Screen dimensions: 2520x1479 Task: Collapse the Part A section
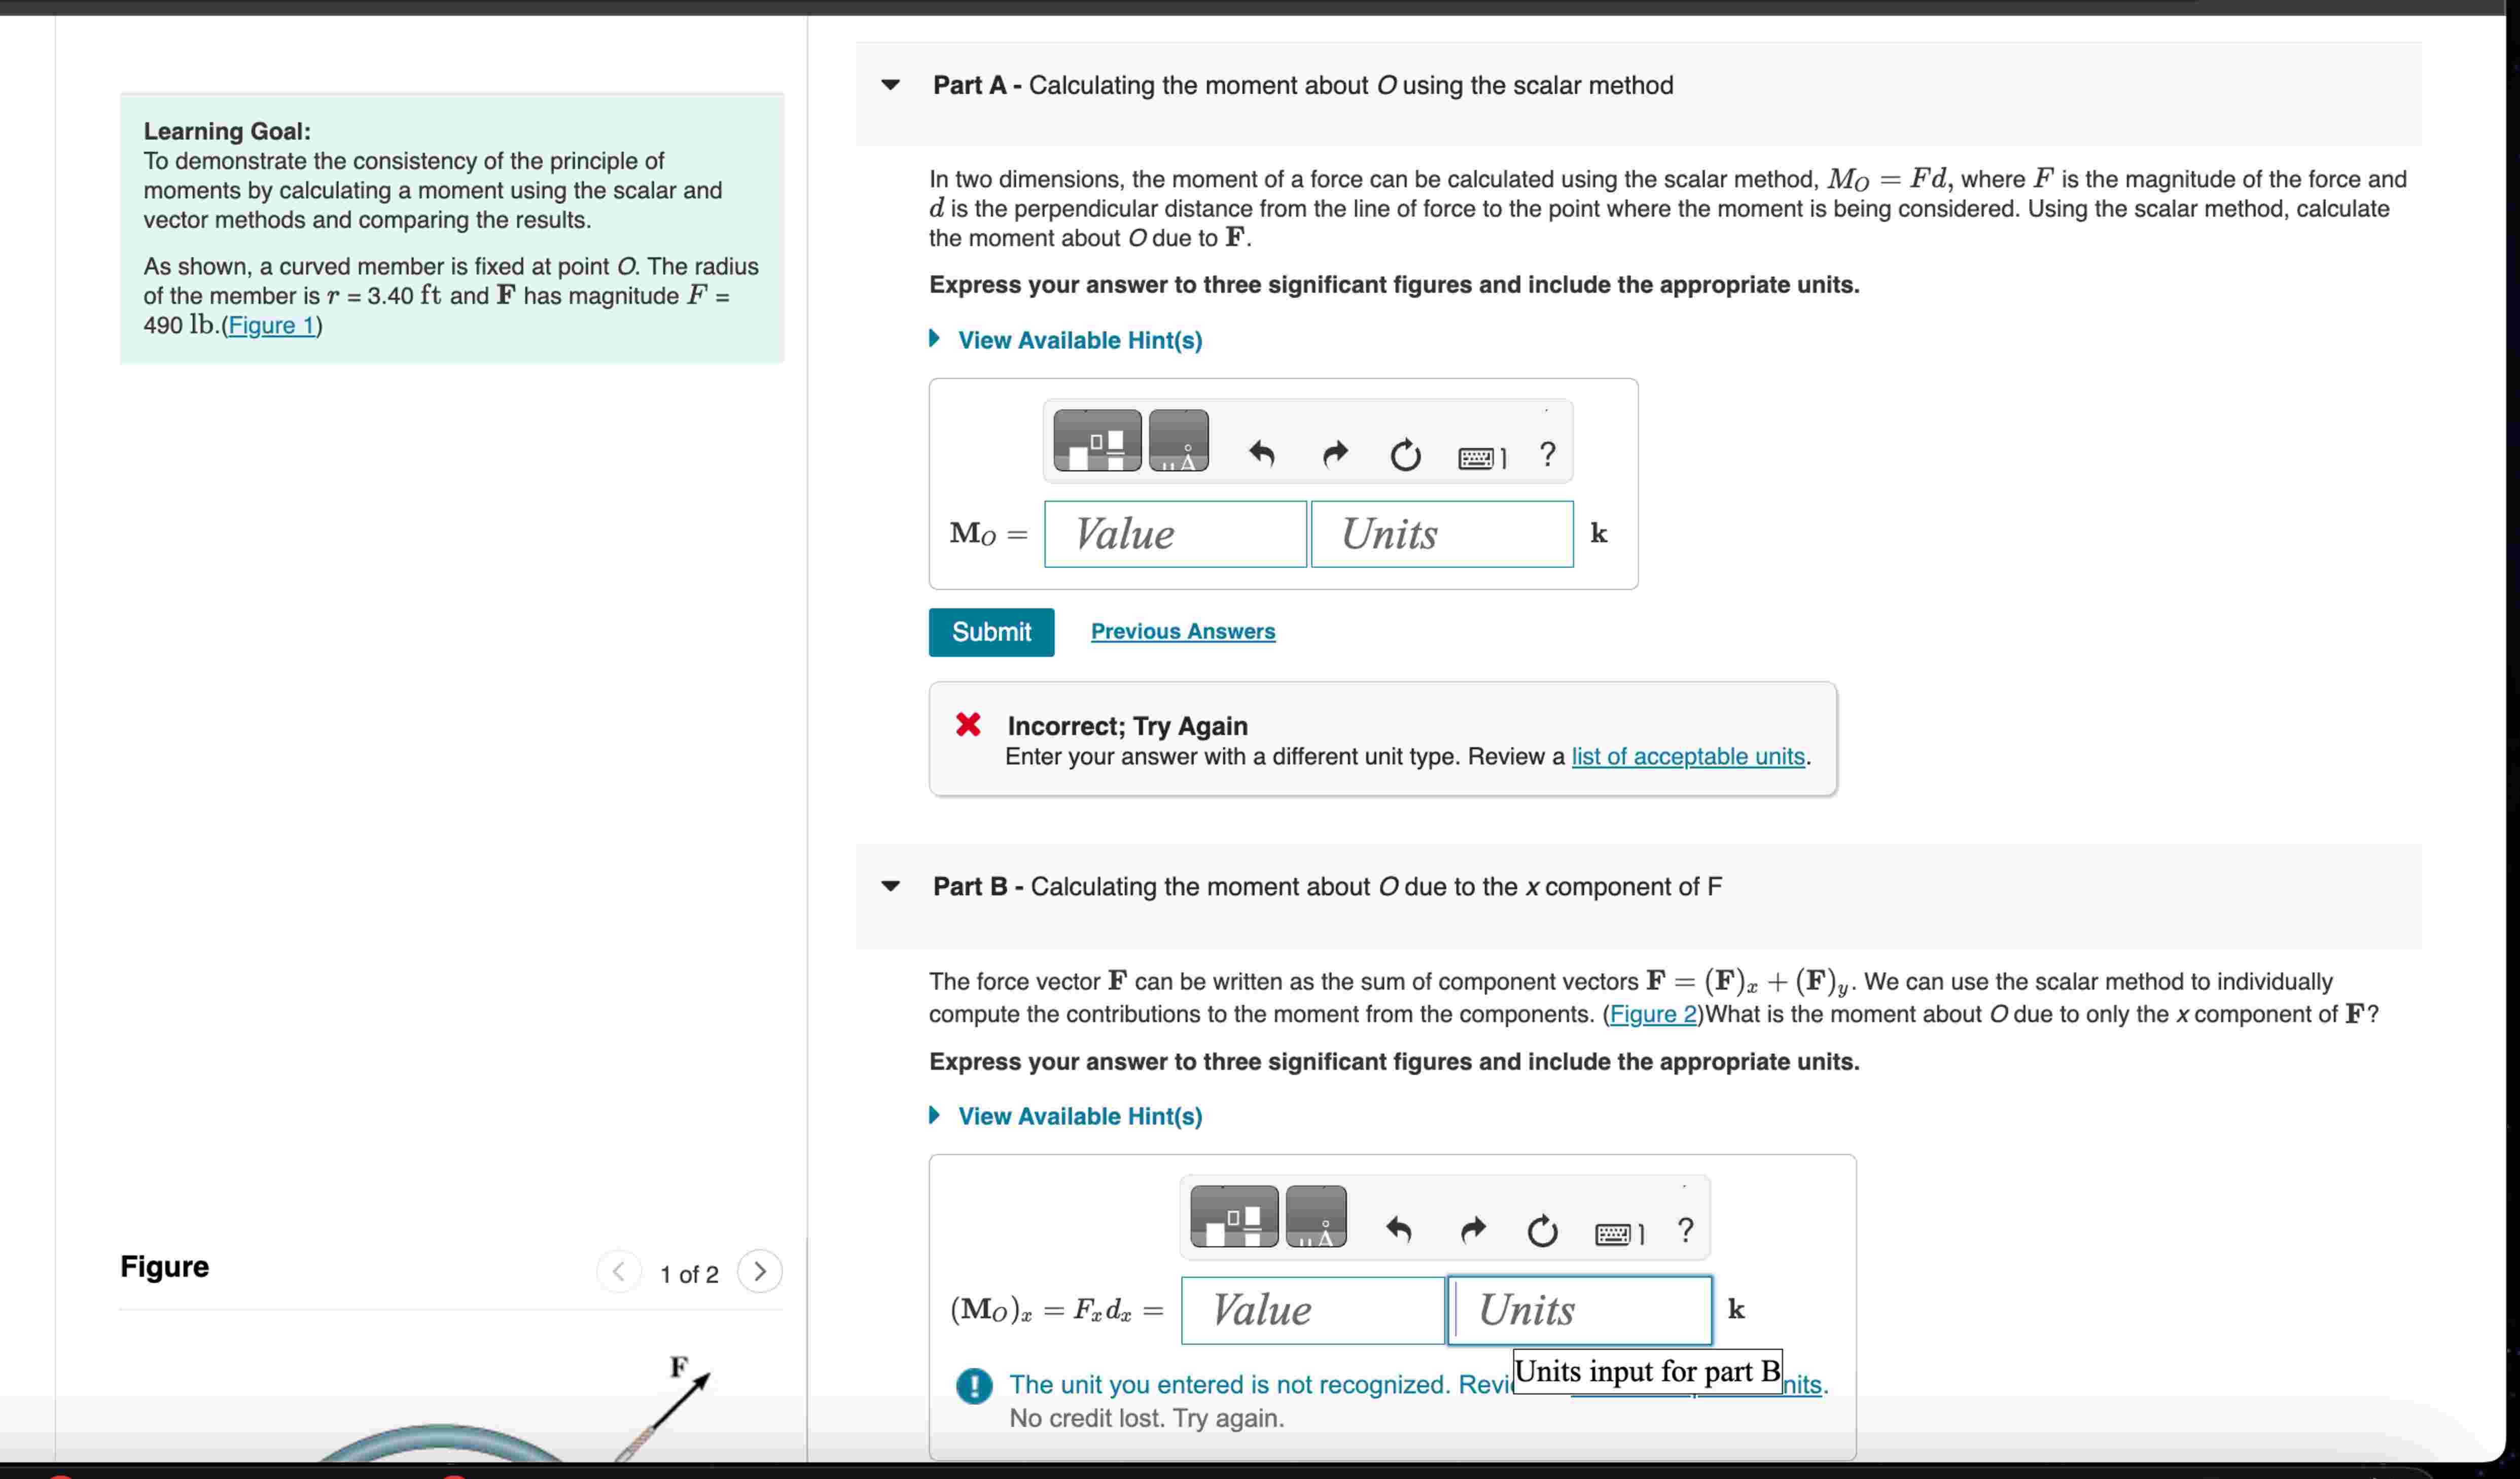[889, 85]
